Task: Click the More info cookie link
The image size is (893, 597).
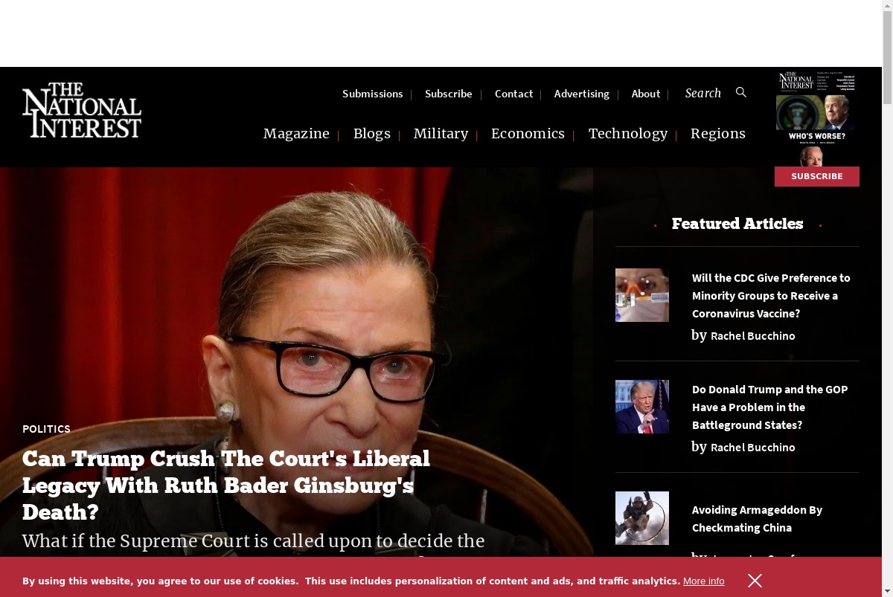Action: [x=703, y=581]
